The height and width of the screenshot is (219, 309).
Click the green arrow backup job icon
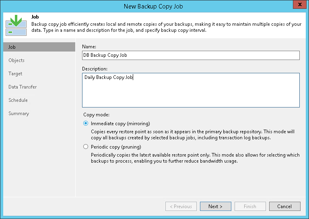[16, 25]
